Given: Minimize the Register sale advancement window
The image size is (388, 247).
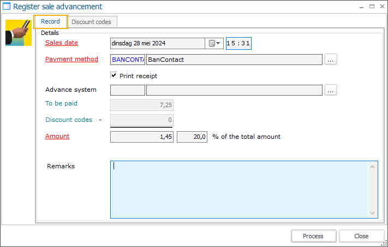Looking at the screenshot, I should 361,7.
